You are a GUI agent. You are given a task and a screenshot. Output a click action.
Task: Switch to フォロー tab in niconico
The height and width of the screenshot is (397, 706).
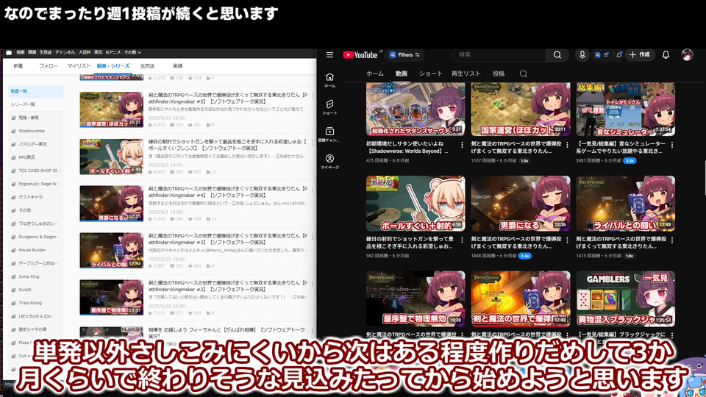pos(49,65)
